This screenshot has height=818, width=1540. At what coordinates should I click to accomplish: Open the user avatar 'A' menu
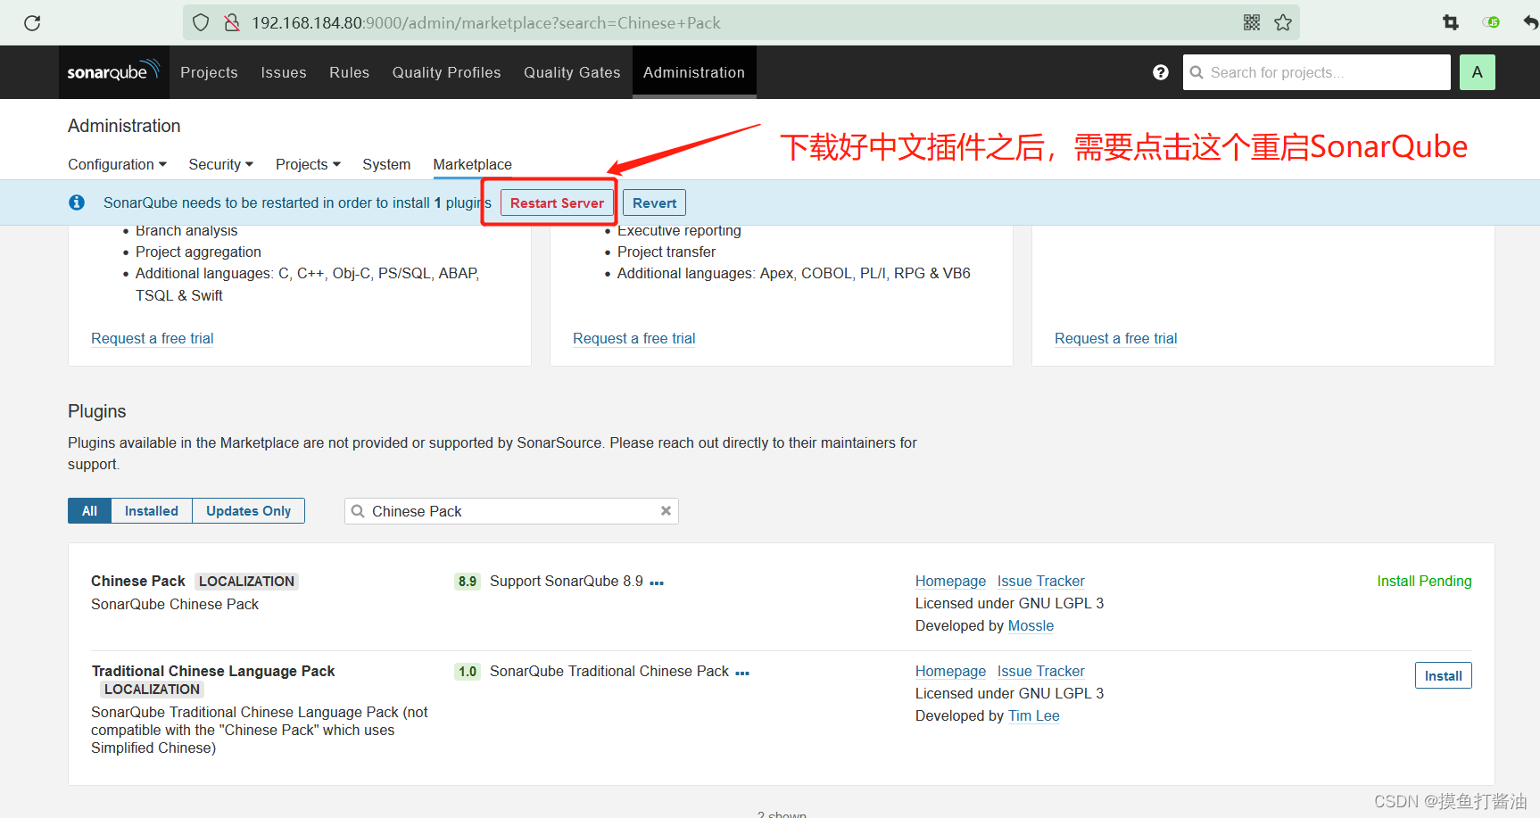(x=1478, y=72)
